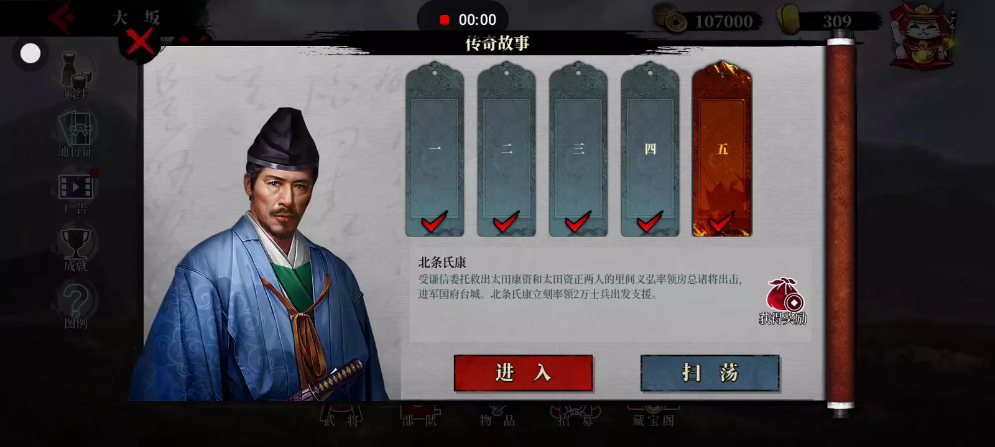Click the blue 扫荡 sweep button

(x=710, y=373)
